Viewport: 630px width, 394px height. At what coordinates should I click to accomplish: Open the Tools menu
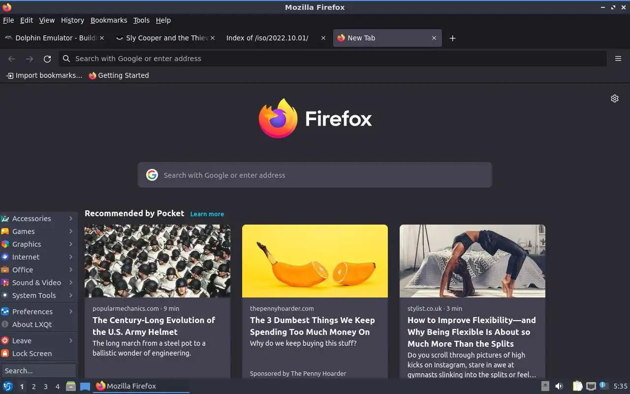click(141, 20)
